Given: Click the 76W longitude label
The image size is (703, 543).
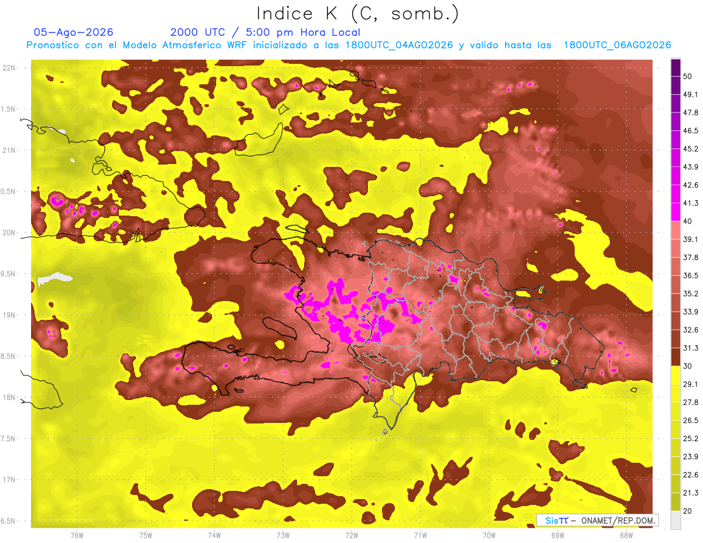Looking at the screenshot, I should (x=77, y=535).
